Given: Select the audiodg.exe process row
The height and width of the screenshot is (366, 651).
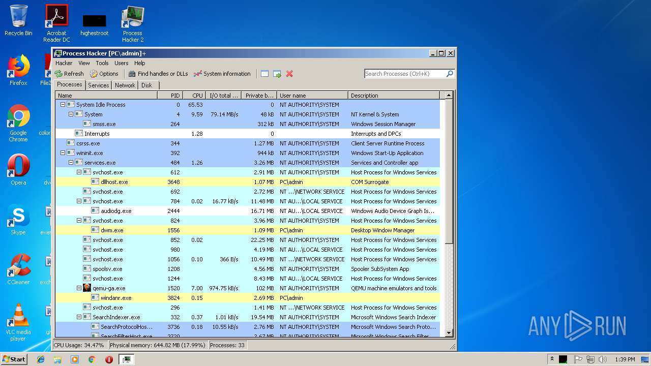Looking at the screenshot, I should point(248,211).
